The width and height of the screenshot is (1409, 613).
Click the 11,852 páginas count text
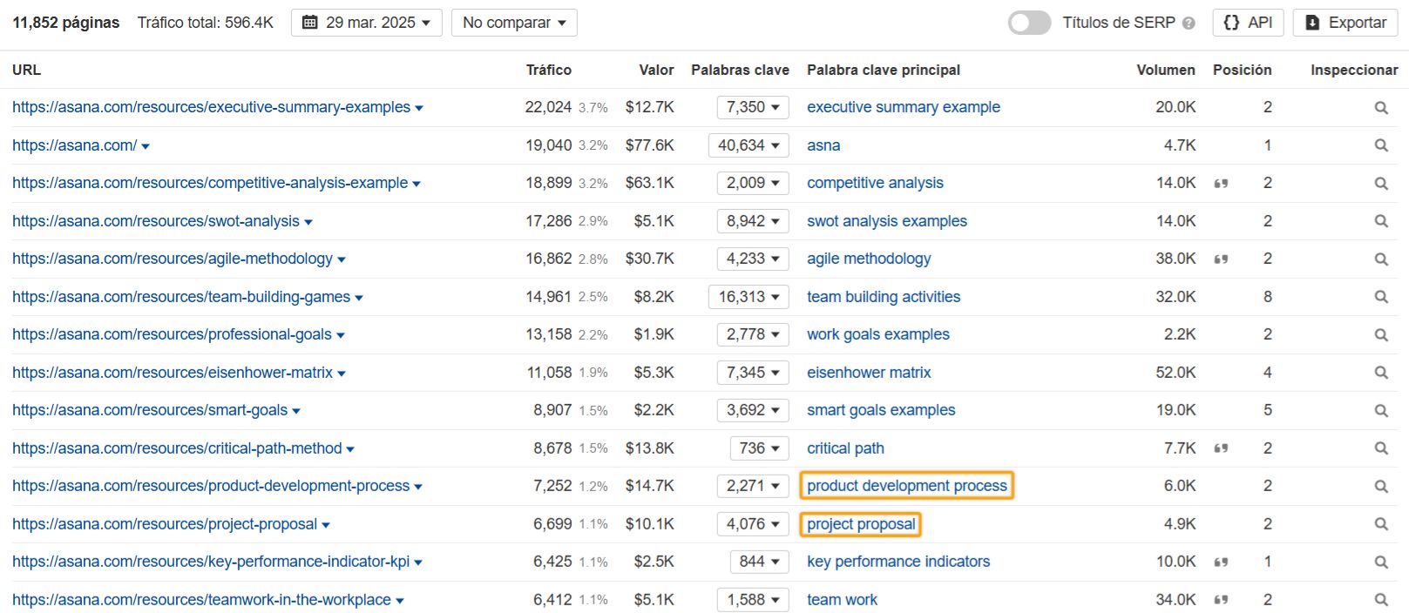pyautogui.click(x=66, y=23)
